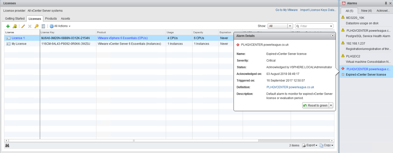
Task: Click the scrollbar left arrow under the table
Action: (x=7, y=140)
